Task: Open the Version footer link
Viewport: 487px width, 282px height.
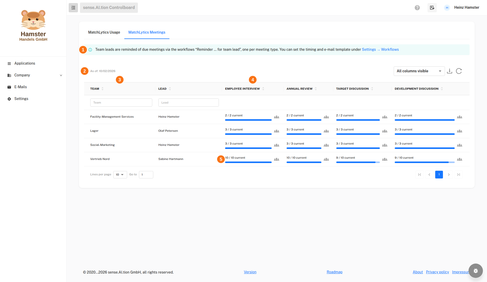Action: click(x=250, y=272)
